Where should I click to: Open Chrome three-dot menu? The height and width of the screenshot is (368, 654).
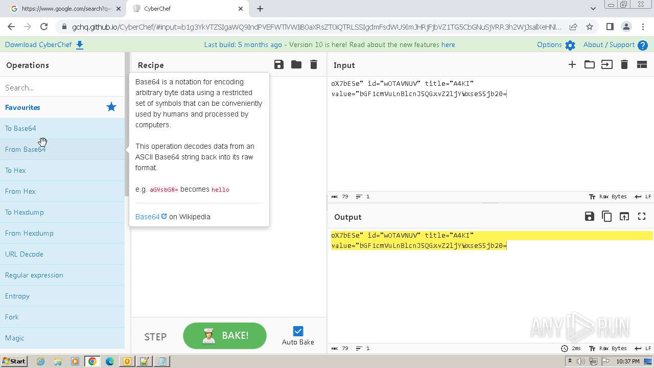(642, 27)
